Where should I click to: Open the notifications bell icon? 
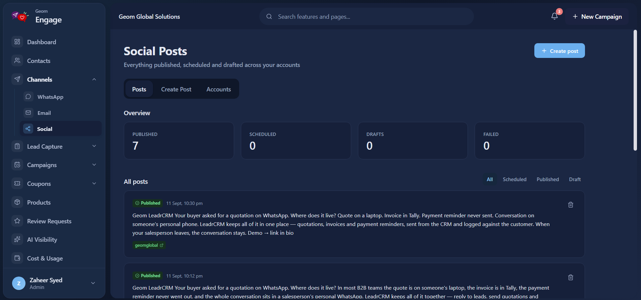pos(554,16)
